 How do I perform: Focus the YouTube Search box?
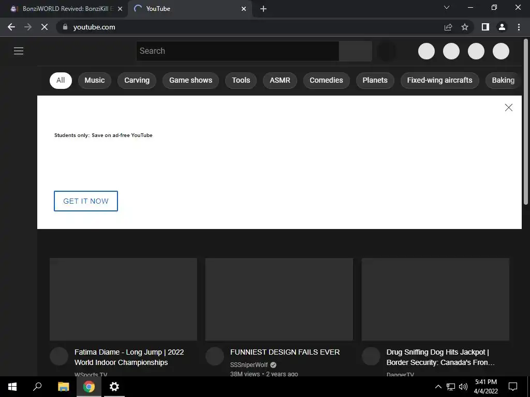(x=238, y=51)
